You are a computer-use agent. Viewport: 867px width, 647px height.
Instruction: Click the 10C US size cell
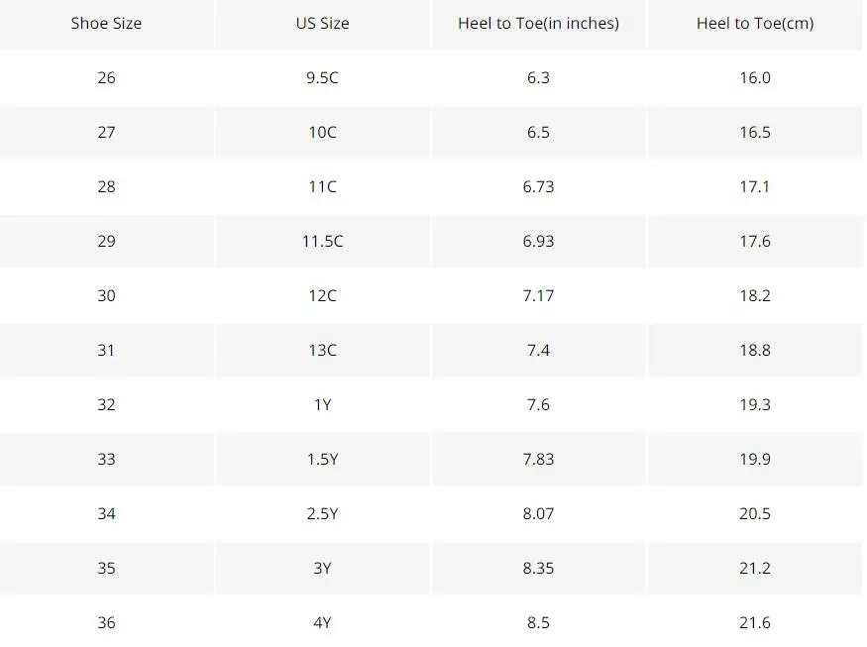(322, 132)
